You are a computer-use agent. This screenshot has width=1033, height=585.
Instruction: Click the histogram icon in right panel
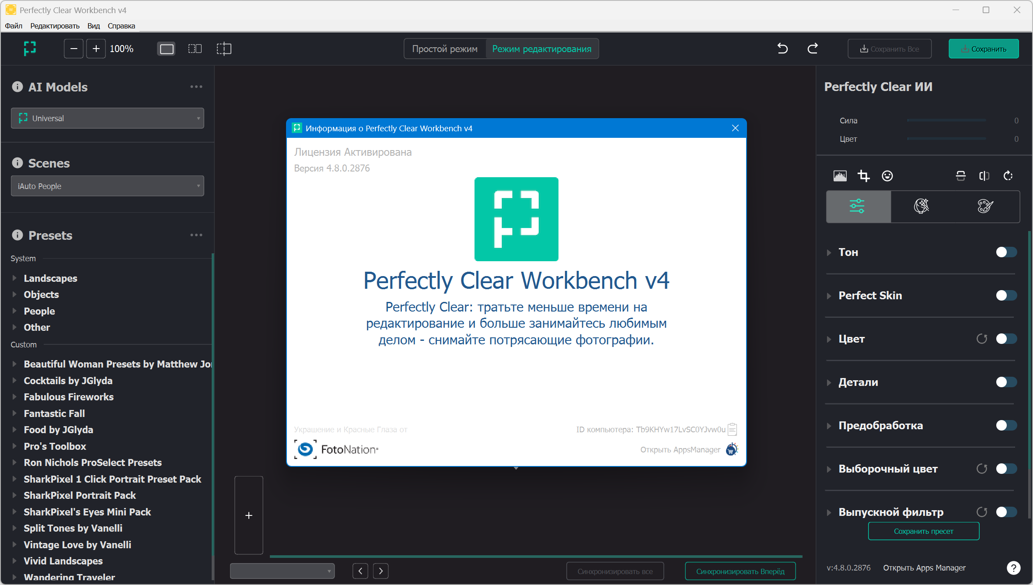point(840,176)
